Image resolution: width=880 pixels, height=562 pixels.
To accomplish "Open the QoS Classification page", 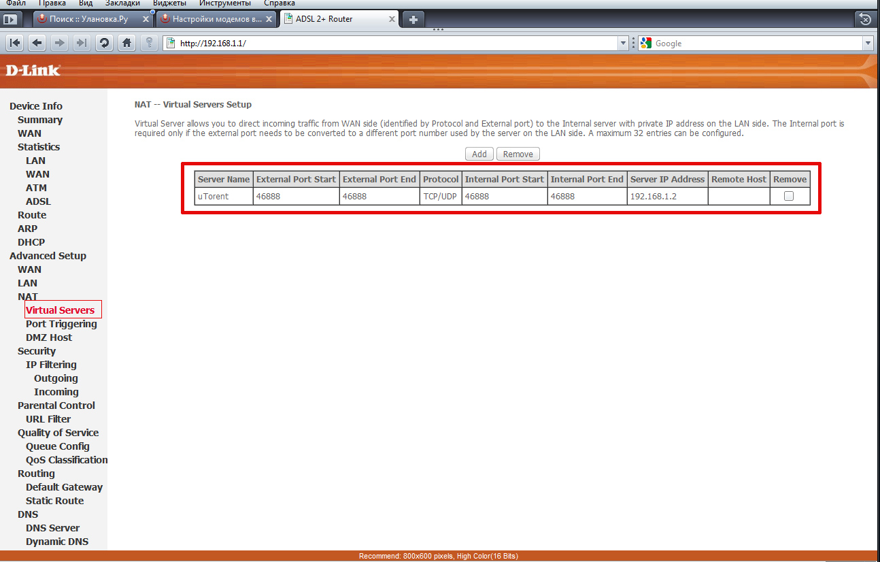I will 67,460.
